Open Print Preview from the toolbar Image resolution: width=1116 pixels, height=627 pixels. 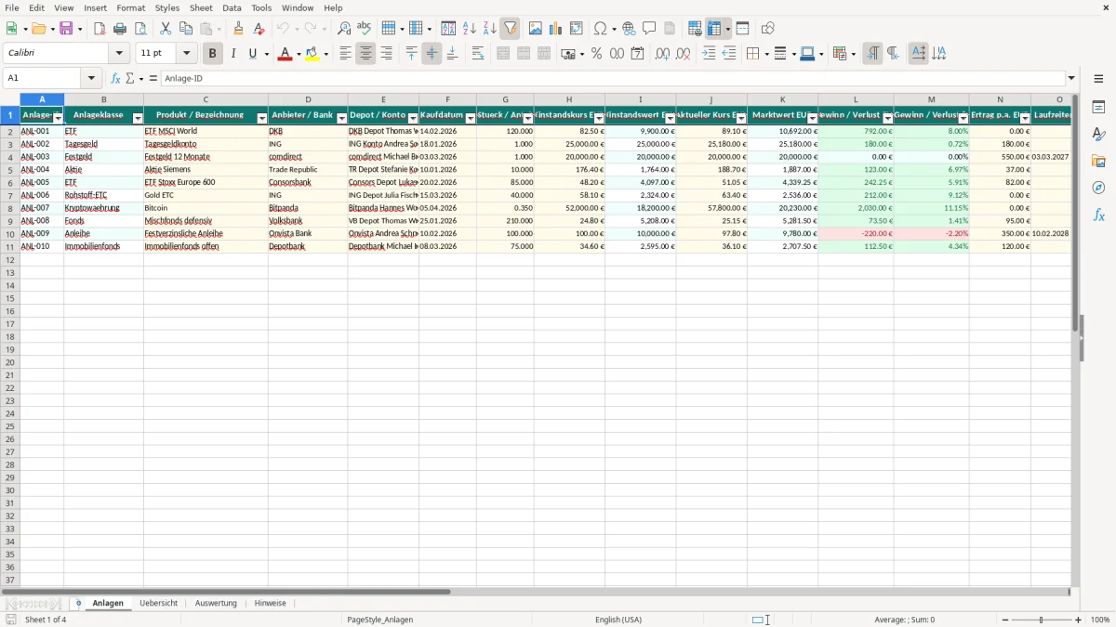coord(140,29)
